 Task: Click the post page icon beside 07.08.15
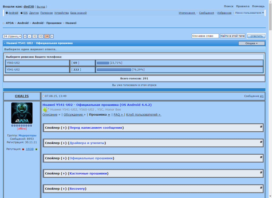43,96
